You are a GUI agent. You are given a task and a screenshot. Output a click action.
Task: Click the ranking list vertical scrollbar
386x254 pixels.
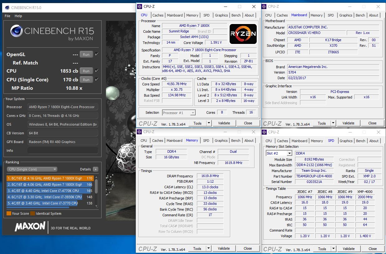(96, 191)
